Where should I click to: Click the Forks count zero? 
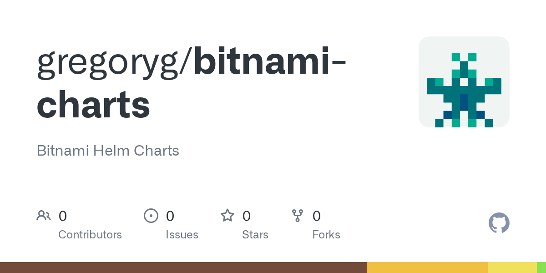(317, 216)
